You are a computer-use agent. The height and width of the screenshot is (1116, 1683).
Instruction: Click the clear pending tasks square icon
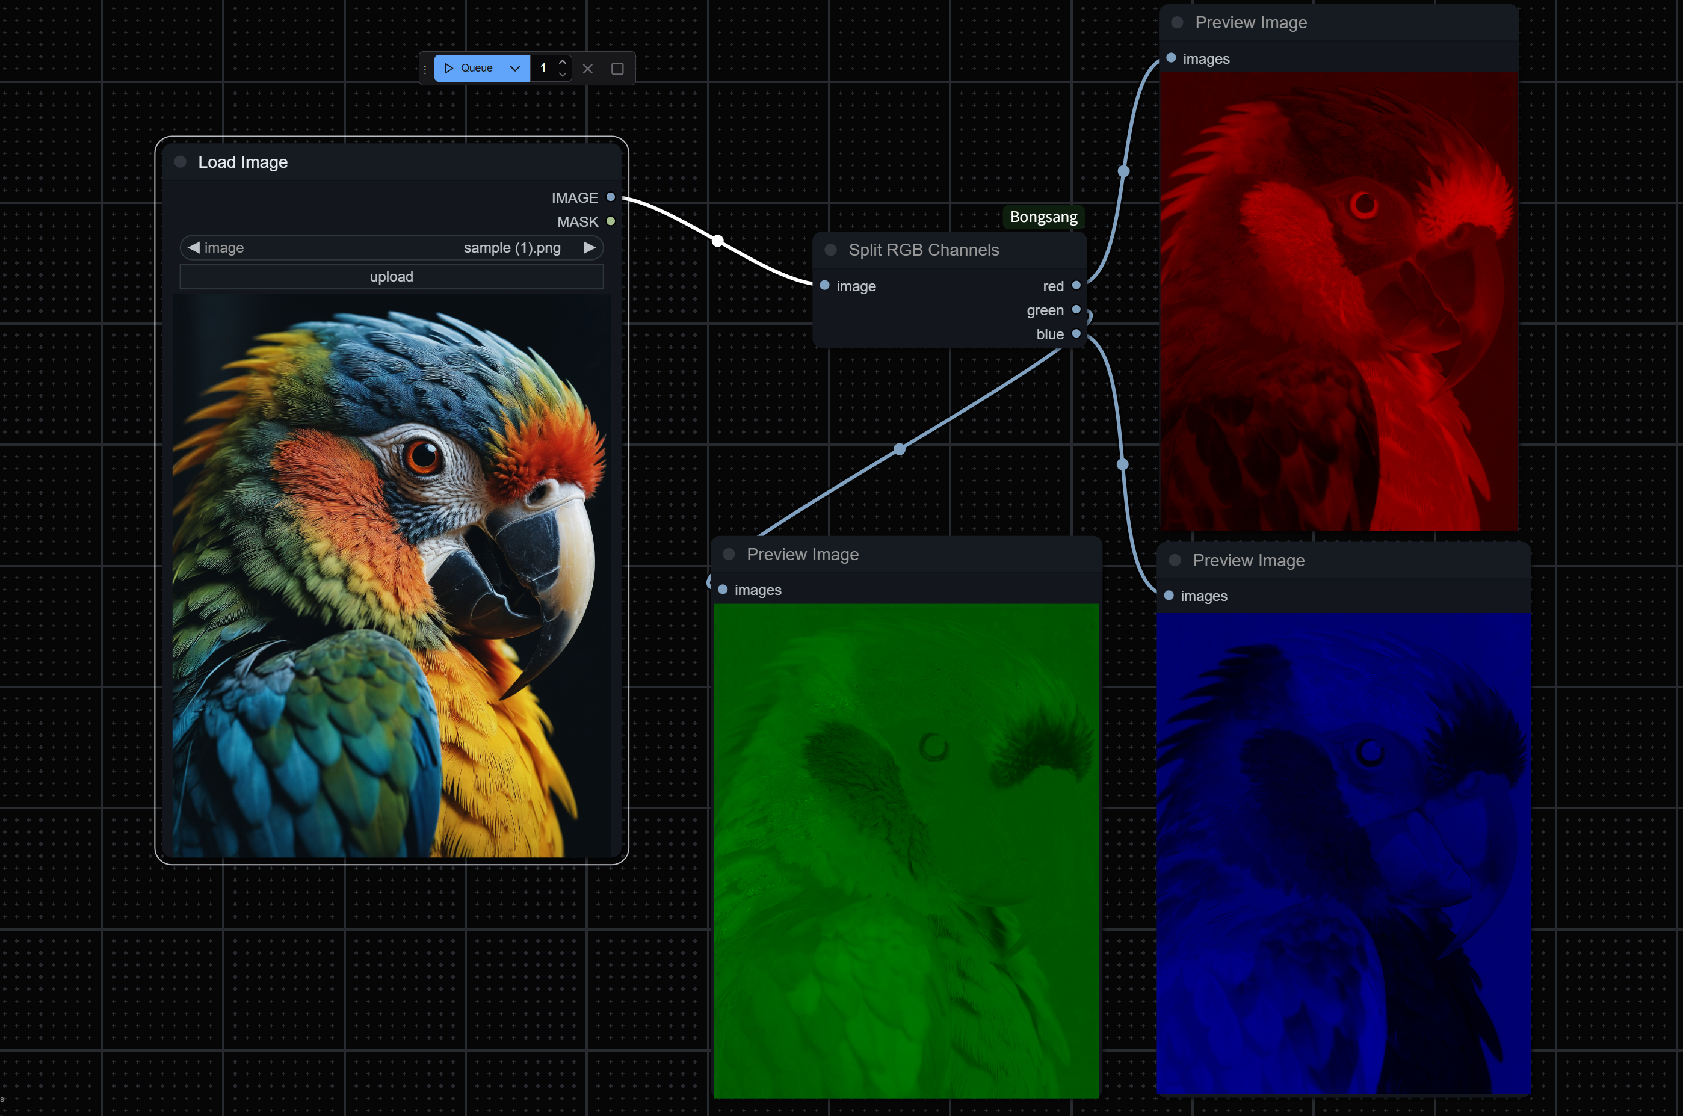point(618,69)
